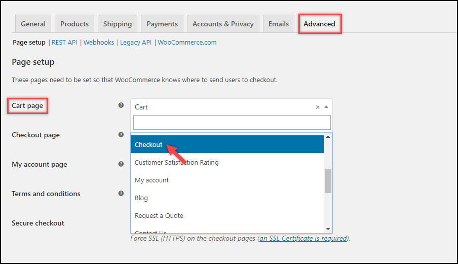The height and width of the screenshot is (264, 458).
Task: Open the Page setup subsection
Action: click(29, 43)
